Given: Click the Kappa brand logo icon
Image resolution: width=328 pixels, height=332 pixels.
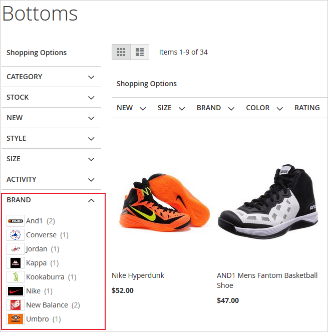Looking at the screenshot, I should coord(16,263).
